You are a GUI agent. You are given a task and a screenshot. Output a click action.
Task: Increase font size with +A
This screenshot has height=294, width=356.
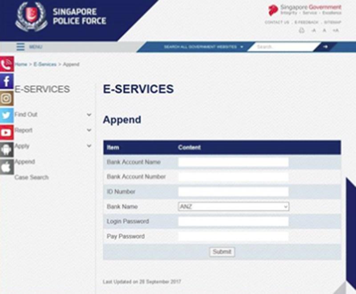[336, 30]
